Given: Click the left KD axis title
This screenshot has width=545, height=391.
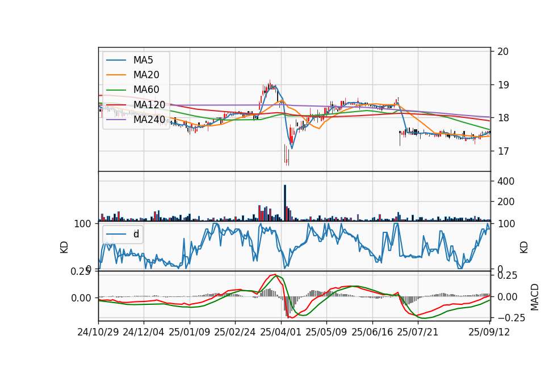Looking at the screenshot, I should pyautogui.click(x=64, y=248).
